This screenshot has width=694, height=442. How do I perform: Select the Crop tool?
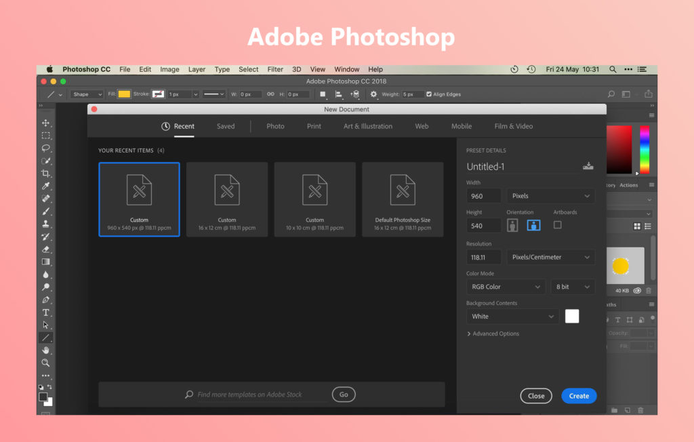point(45,173)
